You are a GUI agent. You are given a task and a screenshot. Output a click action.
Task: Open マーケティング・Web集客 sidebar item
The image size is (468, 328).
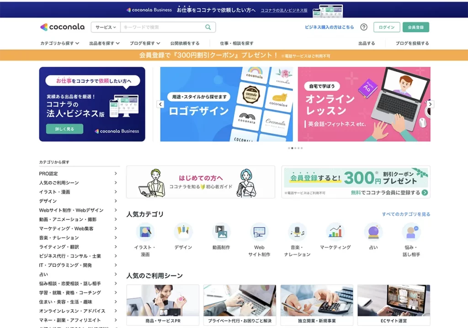78,229
